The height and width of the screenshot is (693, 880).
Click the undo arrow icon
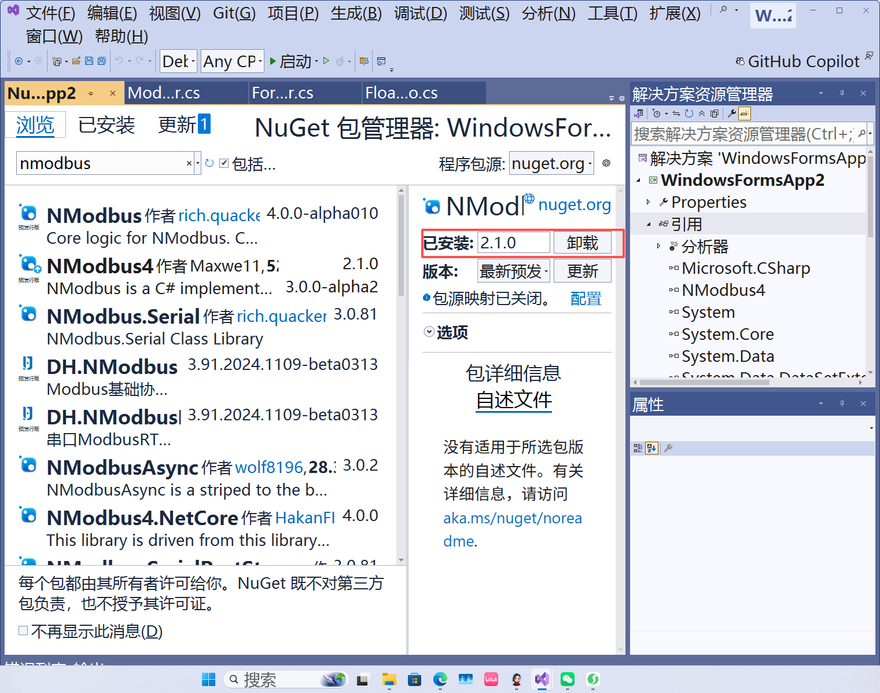pos(119,61)
